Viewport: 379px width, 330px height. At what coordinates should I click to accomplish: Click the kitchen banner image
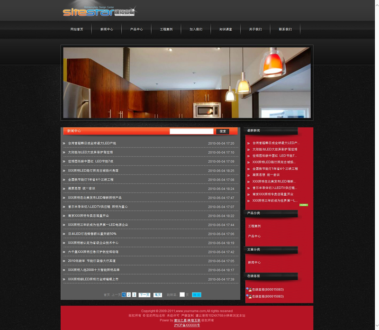[187, 82]
